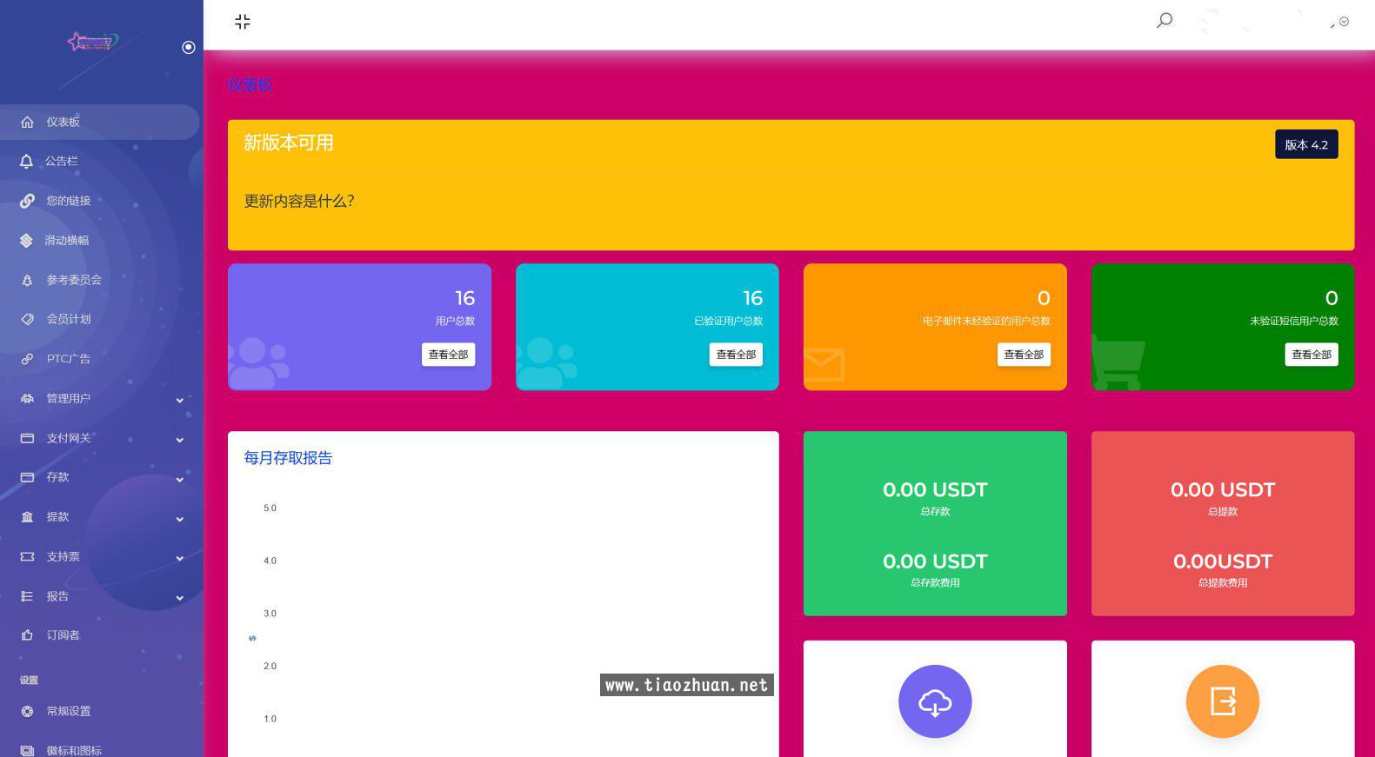This screenshot has height=757, width=1375.
Task: Click the layers icon for 滑动横幅
Action: click(x=27, y=241)
